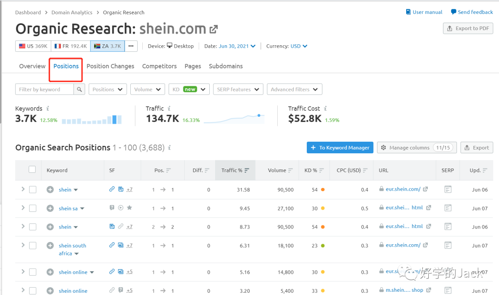Check the box for 'shein online' 5,400 volume row
The image size is (499, 295).
32,291
